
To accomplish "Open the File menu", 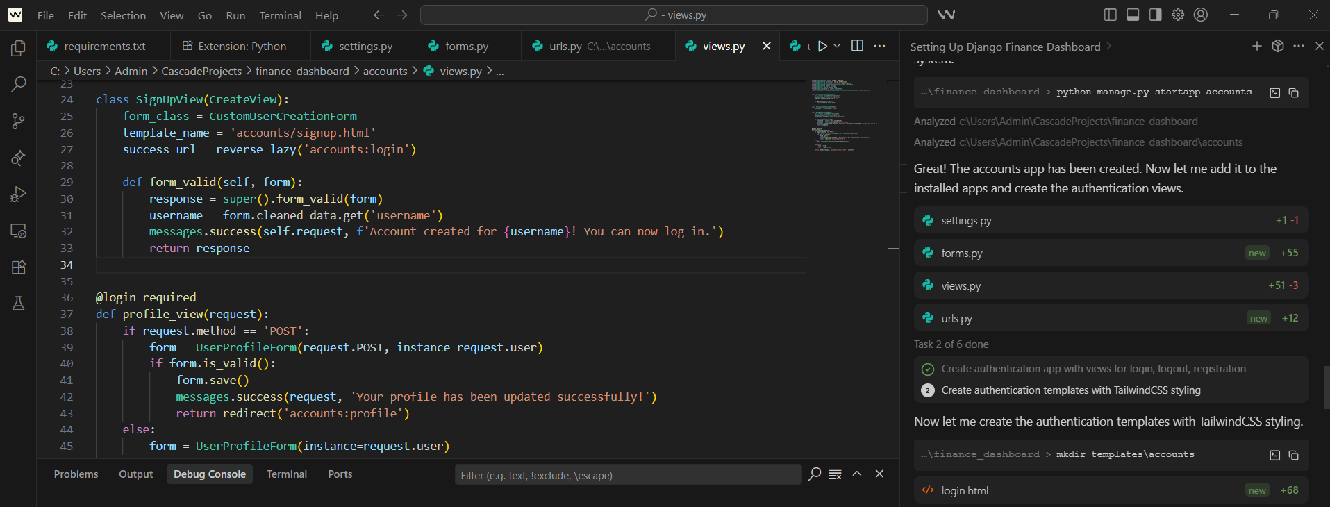I will pos(46,15).
